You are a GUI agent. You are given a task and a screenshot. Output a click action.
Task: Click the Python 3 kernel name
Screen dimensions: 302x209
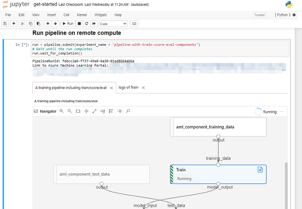[284, 15]
